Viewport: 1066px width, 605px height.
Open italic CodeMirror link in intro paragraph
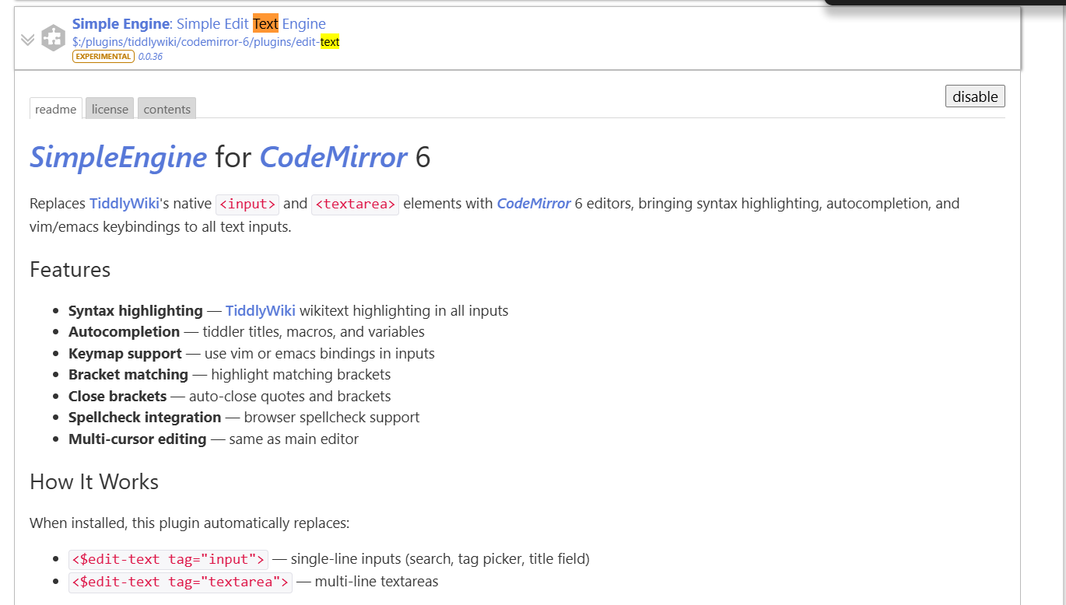(533, 204)
